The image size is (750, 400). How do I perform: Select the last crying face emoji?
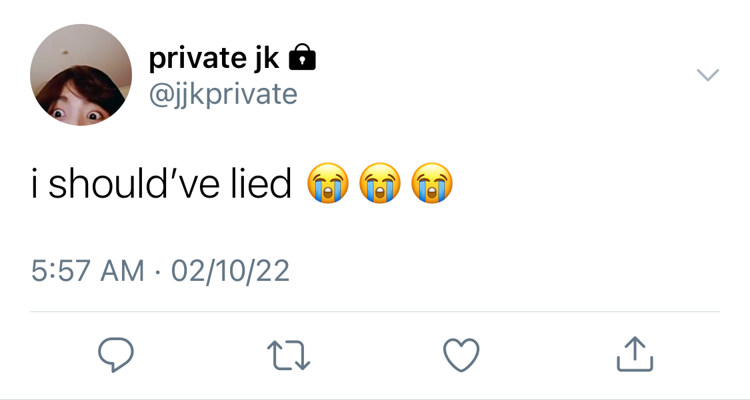click(x=432, y=183)
